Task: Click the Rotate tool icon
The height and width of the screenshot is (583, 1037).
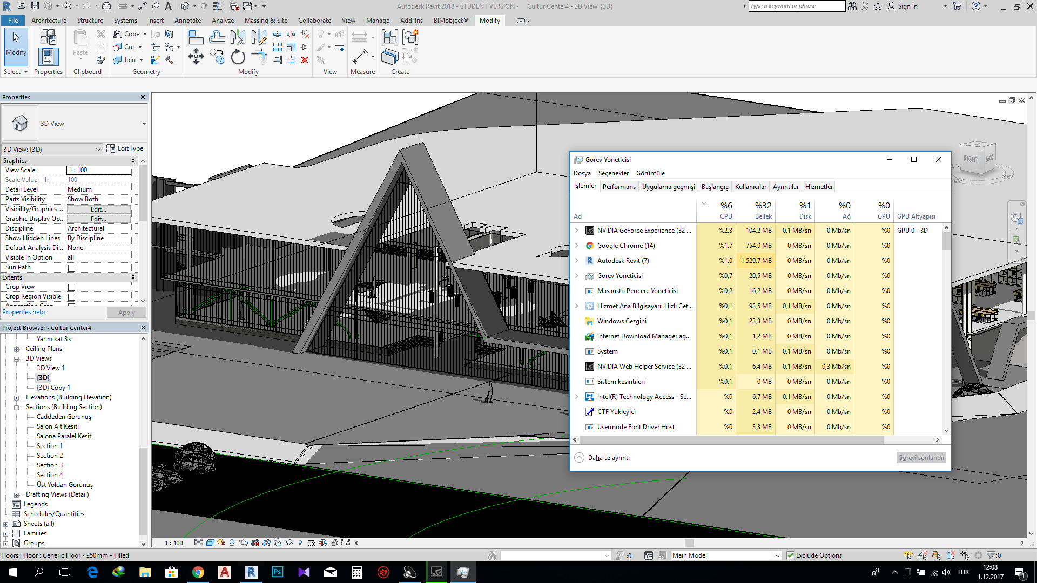Action: [x=239, y=57]
